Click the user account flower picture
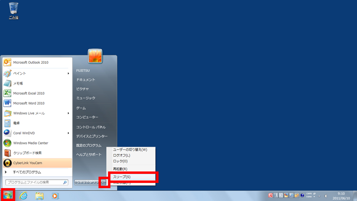Image resolution: width=357 pixels, height=201 pixels. pos(95,56)
